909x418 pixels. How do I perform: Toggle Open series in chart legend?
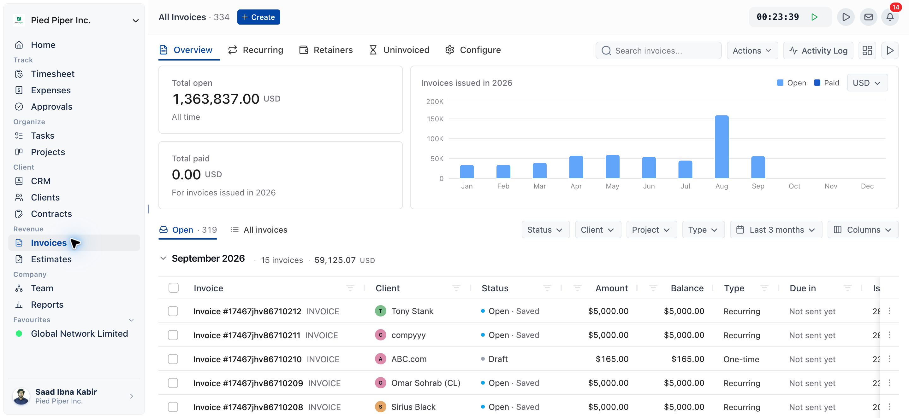click(x=791, y=83)
